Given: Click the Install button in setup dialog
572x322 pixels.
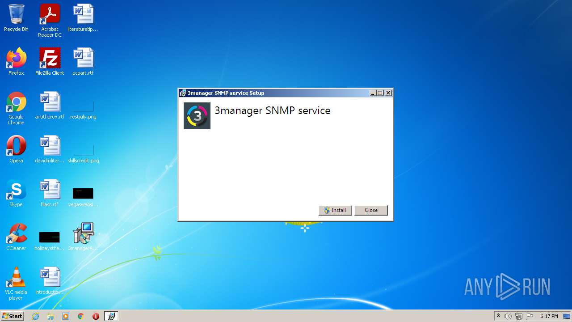Looking at the screenshot, I should click(335, 210).
